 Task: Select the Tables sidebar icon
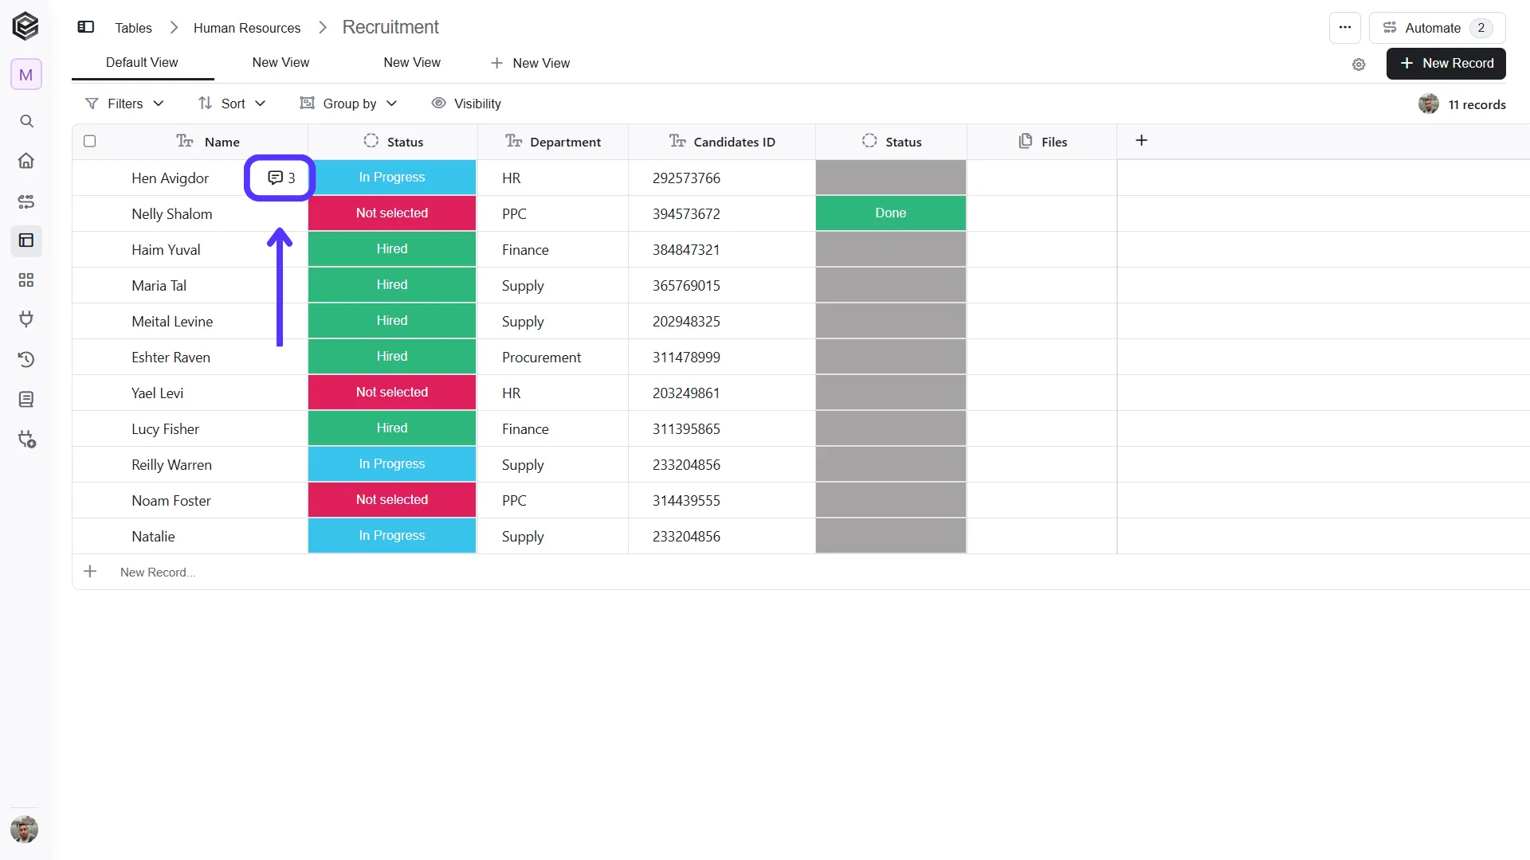point(26,240)
